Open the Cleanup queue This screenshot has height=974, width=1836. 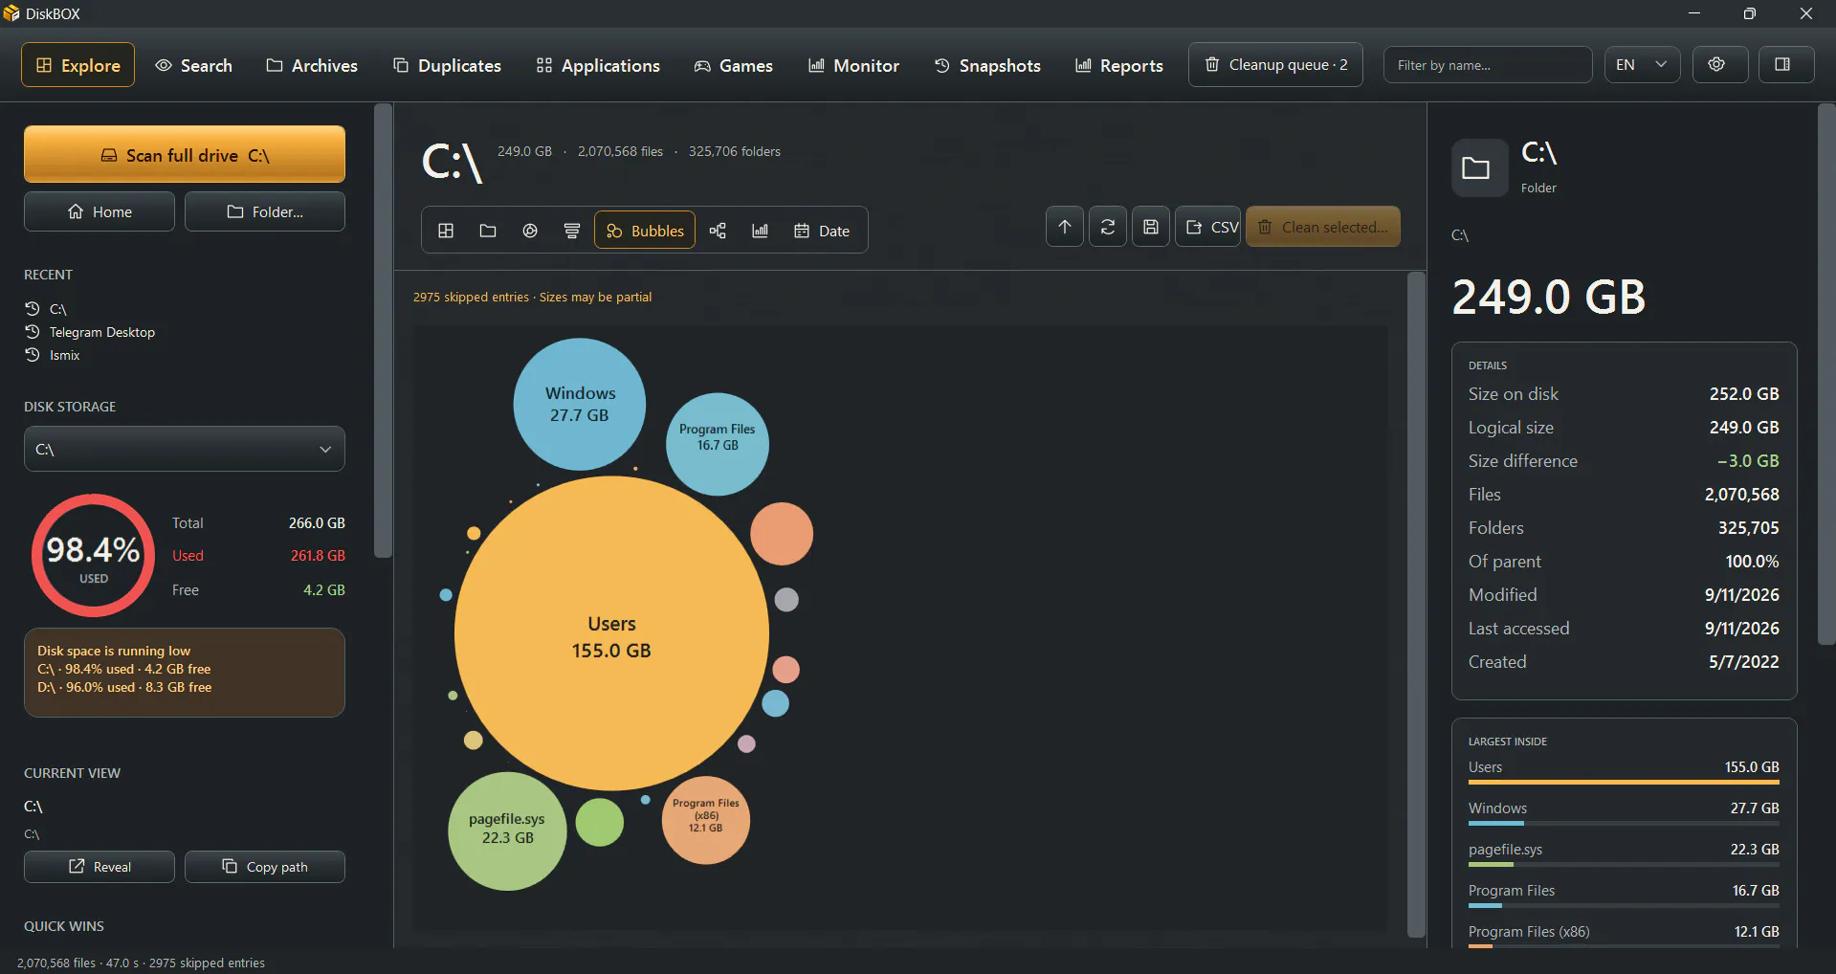1275,65
